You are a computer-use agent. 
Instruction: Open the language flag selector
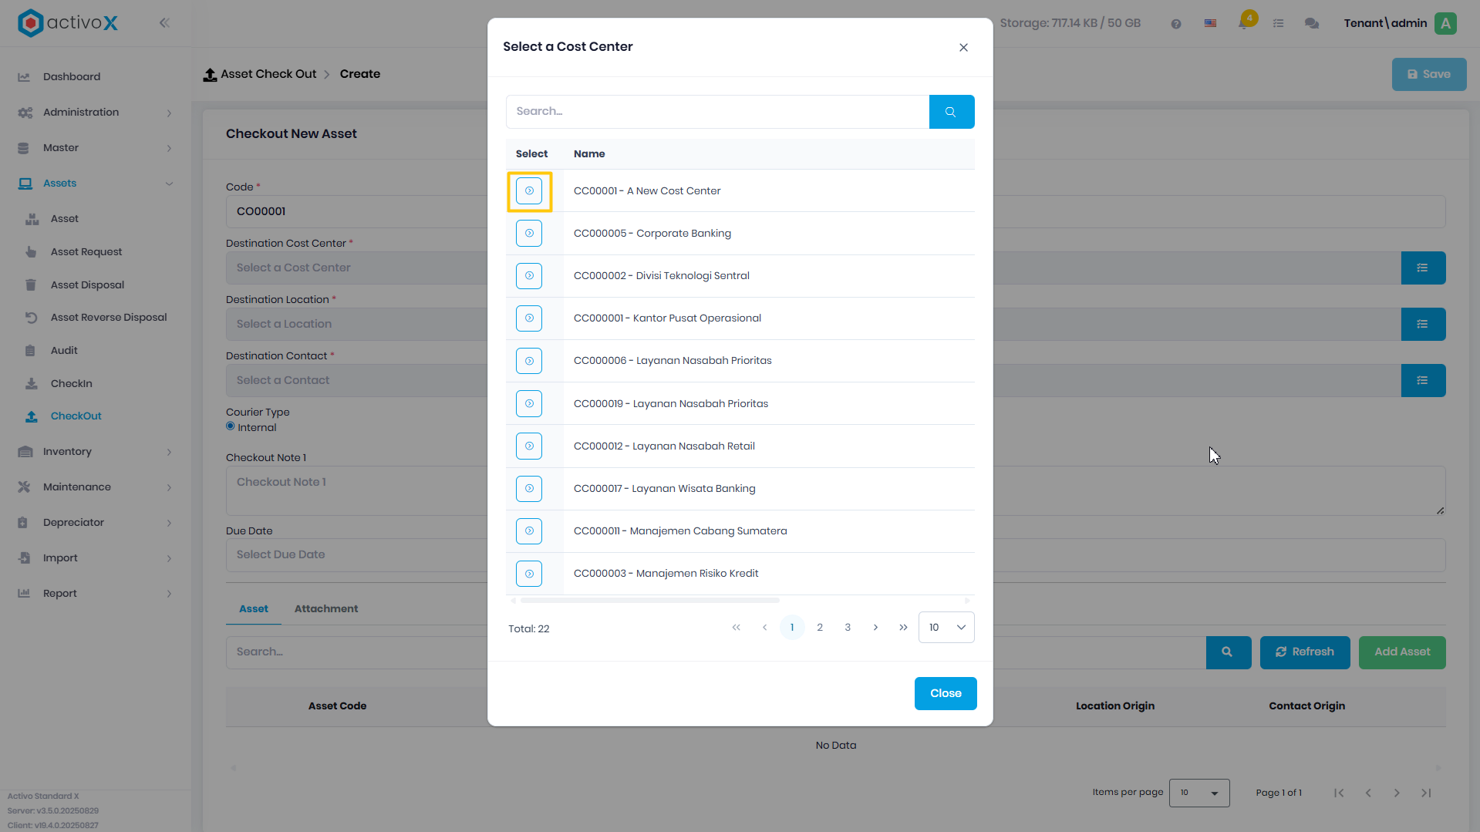coord(1210,24)
